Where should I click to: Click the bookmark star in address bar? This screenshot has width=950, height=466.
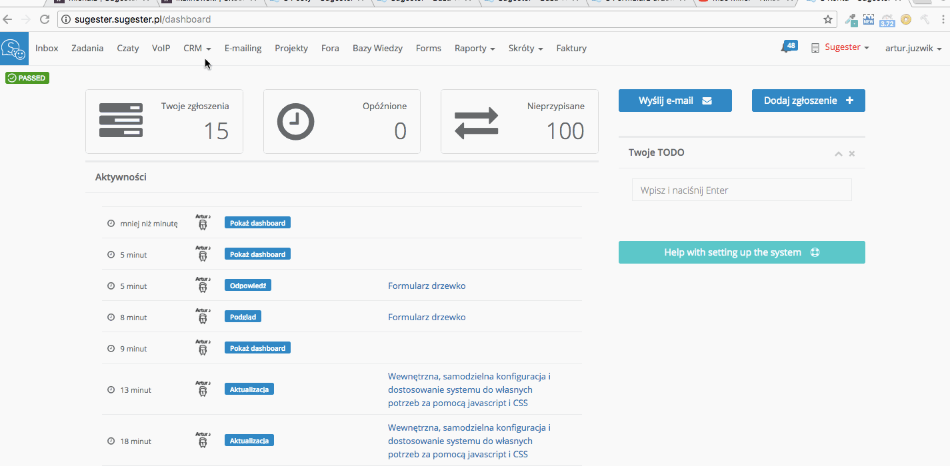(x=827, y=20)
